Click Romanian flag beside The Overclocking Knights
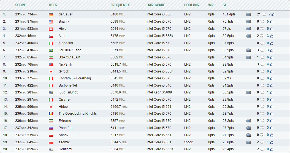The height and width of the screenshot is (153, 290). click(x=51, y=114)
